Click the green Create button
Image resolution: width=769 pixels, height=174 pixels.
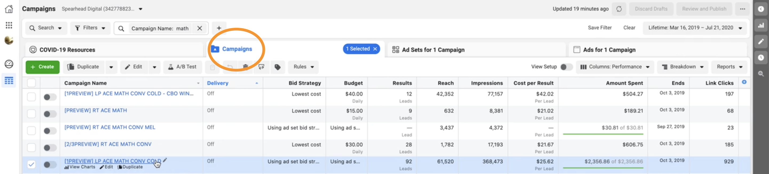click(42, 67)
